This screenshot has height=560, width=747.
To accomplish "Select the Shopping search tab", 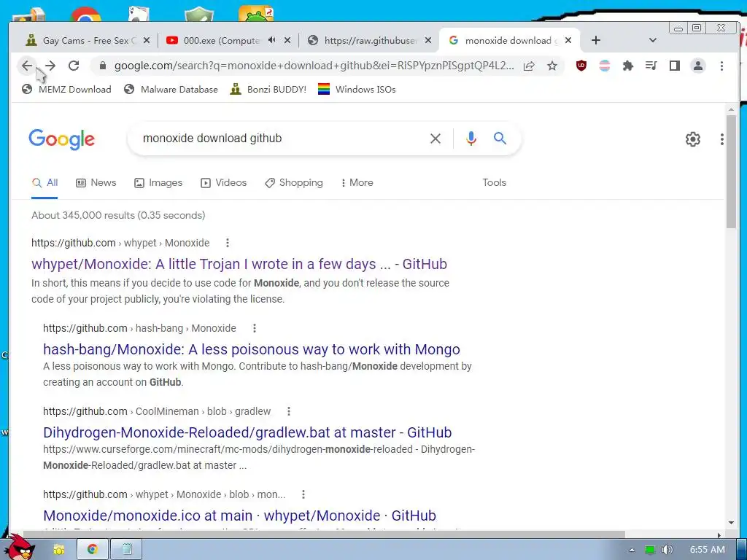I will click(294, 182).
